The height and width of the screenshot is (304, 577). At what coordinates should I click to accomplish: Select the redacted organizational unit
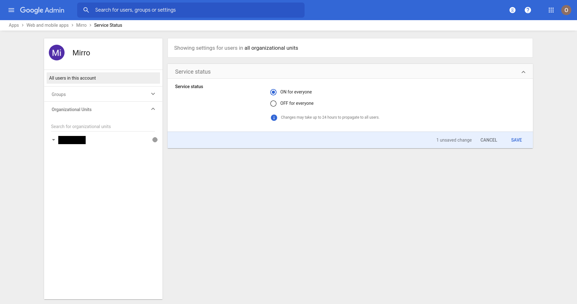(x=72, y=140)
